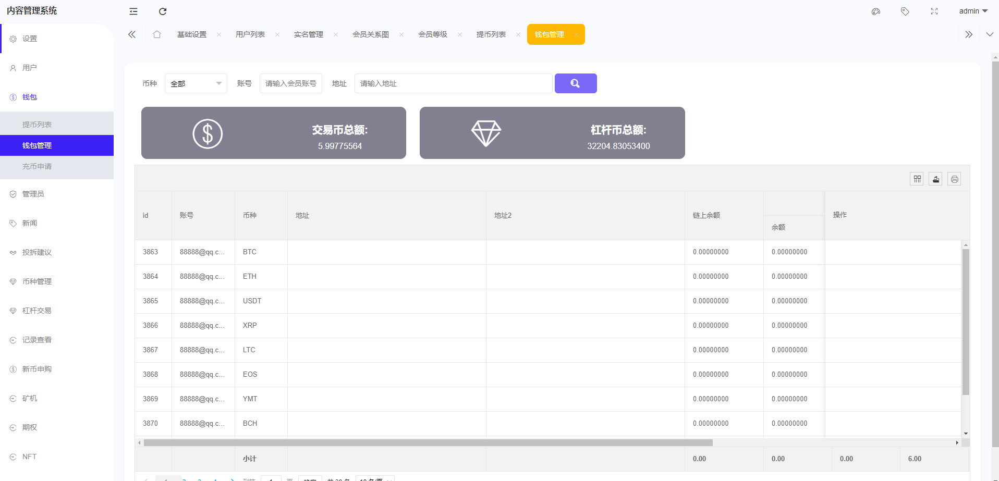This screenshot has width=999, height=481.
Task: Click the tag note icon in header
Action: point(905,11)
